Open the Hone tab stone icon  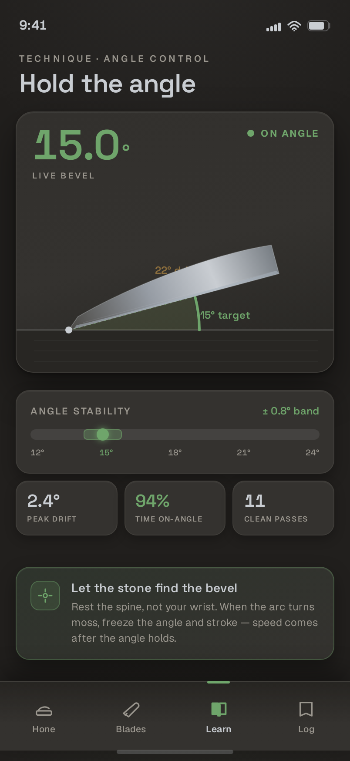(44, 710)
